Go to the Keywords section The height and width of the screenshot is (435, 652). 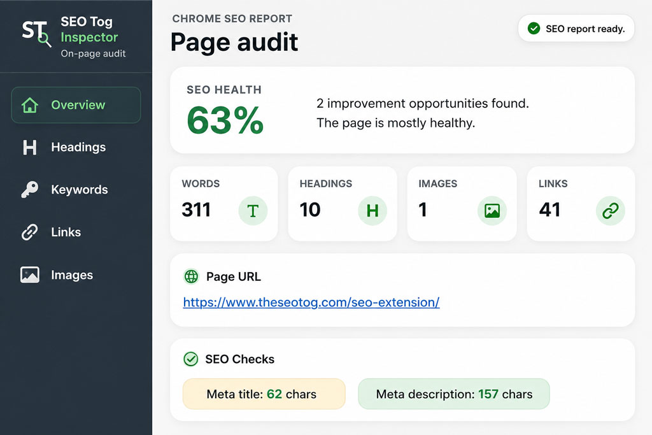point(76,190)
